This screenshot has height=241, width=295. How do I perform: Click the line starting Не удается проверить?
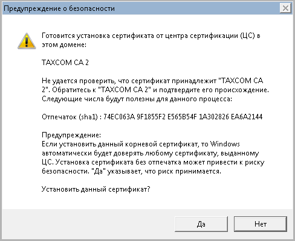(152, 81)
